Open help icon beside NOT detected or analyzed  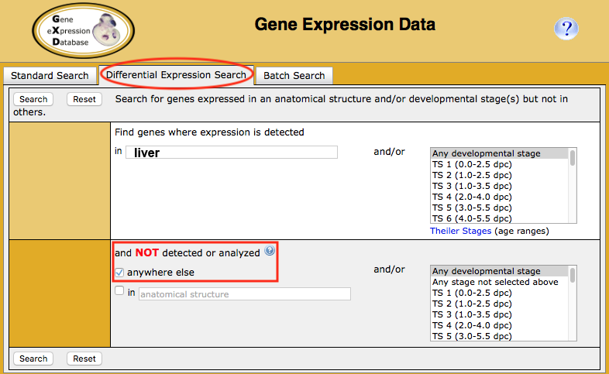click(x=270, y=251)
